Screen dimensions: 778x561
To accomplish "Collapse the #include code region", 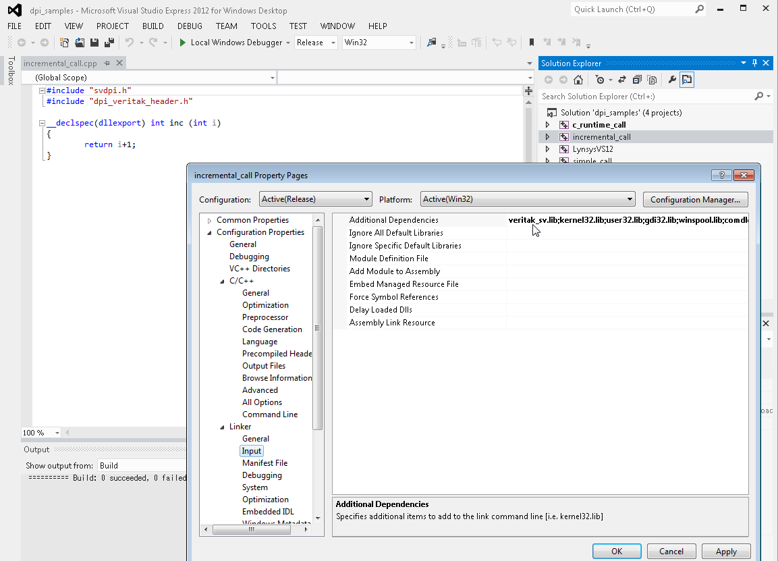I will [43, 91].
